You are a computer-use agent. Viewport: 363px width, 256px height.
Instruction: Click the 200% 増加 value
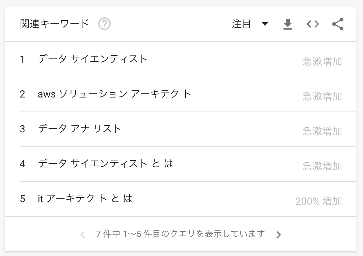pos(318,201)
